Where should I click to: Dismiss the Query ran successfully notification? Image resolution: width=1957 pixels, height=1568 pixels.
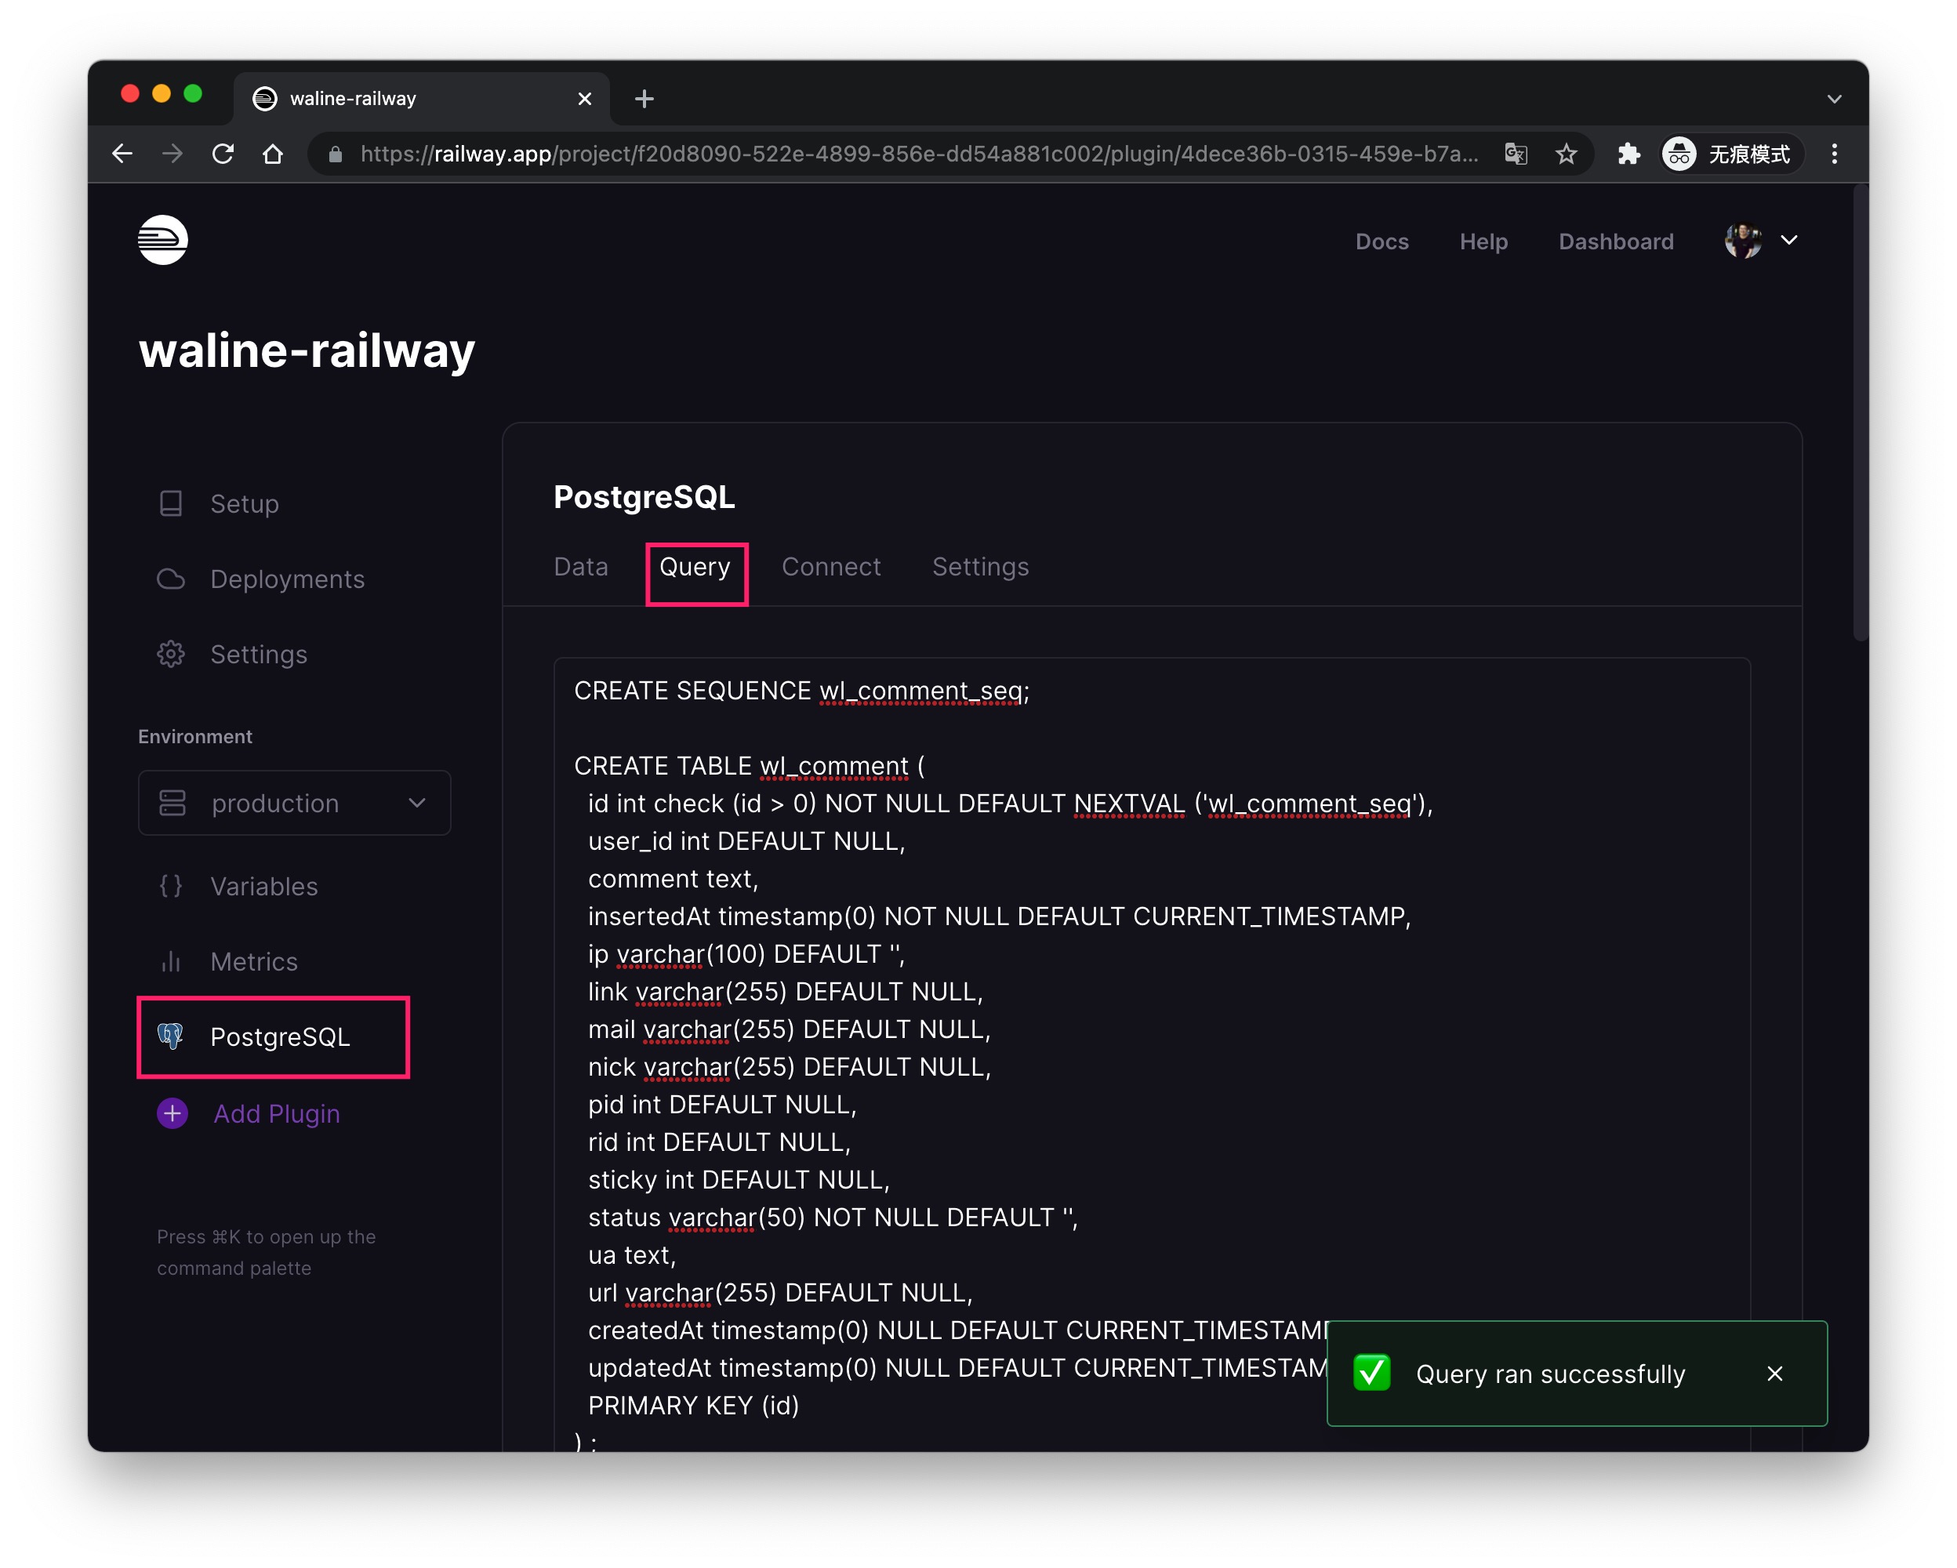[x=1771, y=1373]
